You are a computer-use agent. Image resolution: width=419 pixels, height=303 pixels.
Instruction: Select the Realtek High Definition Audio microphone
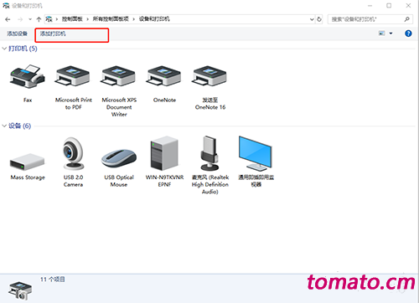pyautogui.click(x=209, y=153)
